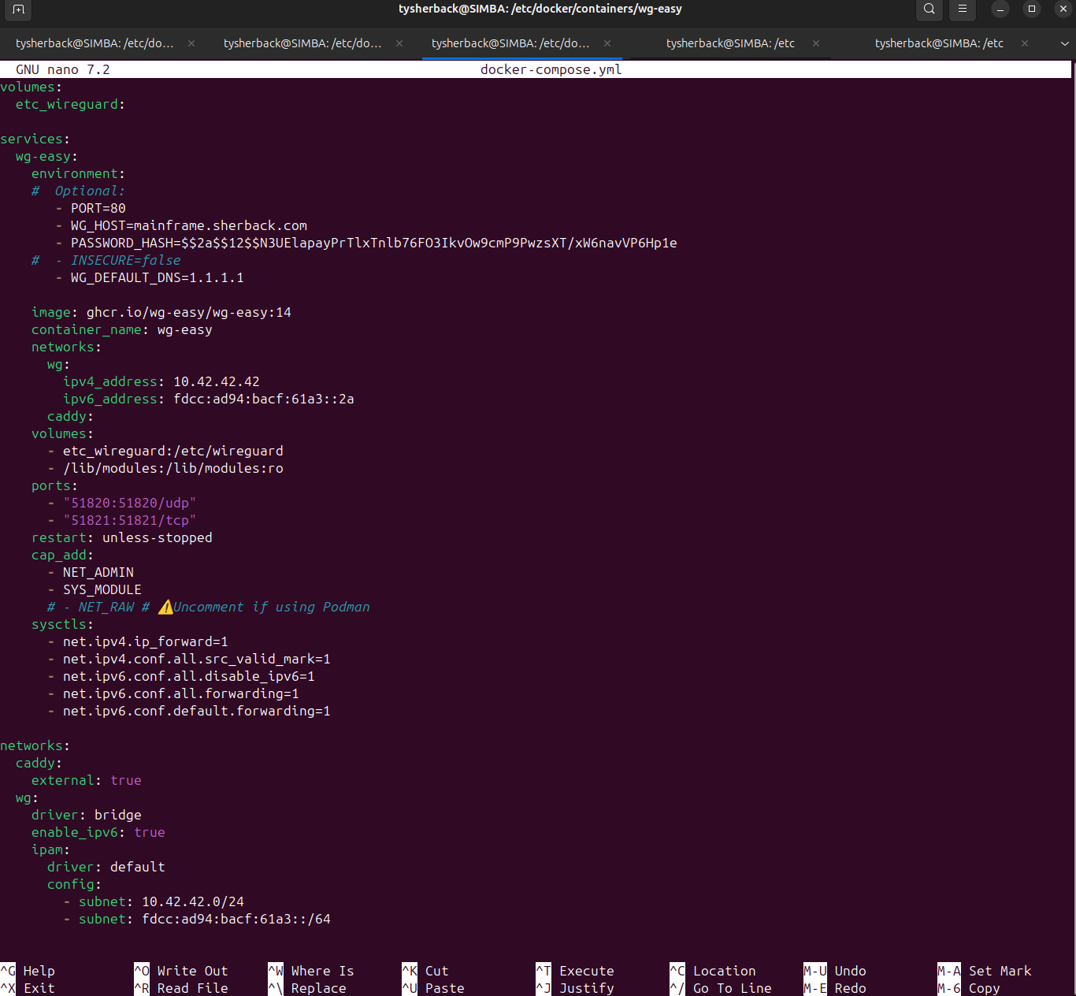The image size is (1076, 996).
Task: Close the fourth terminal tab
Action: (x=816, y=43)
